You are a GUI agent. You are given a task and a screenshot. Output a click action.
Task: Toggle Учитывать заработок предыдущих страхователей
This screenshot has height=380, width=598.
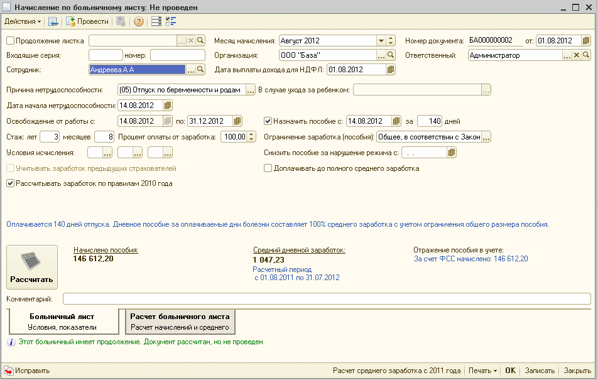(11, 168)
